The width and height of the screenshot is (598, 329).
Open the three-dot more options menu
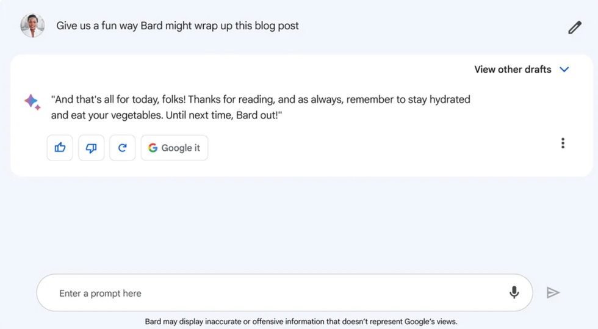(x=563, y=143)
